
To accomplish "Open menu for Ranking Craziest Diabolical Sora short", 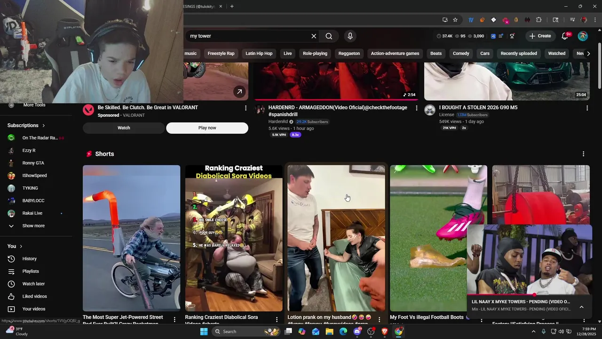I will (x=277, y=320).
